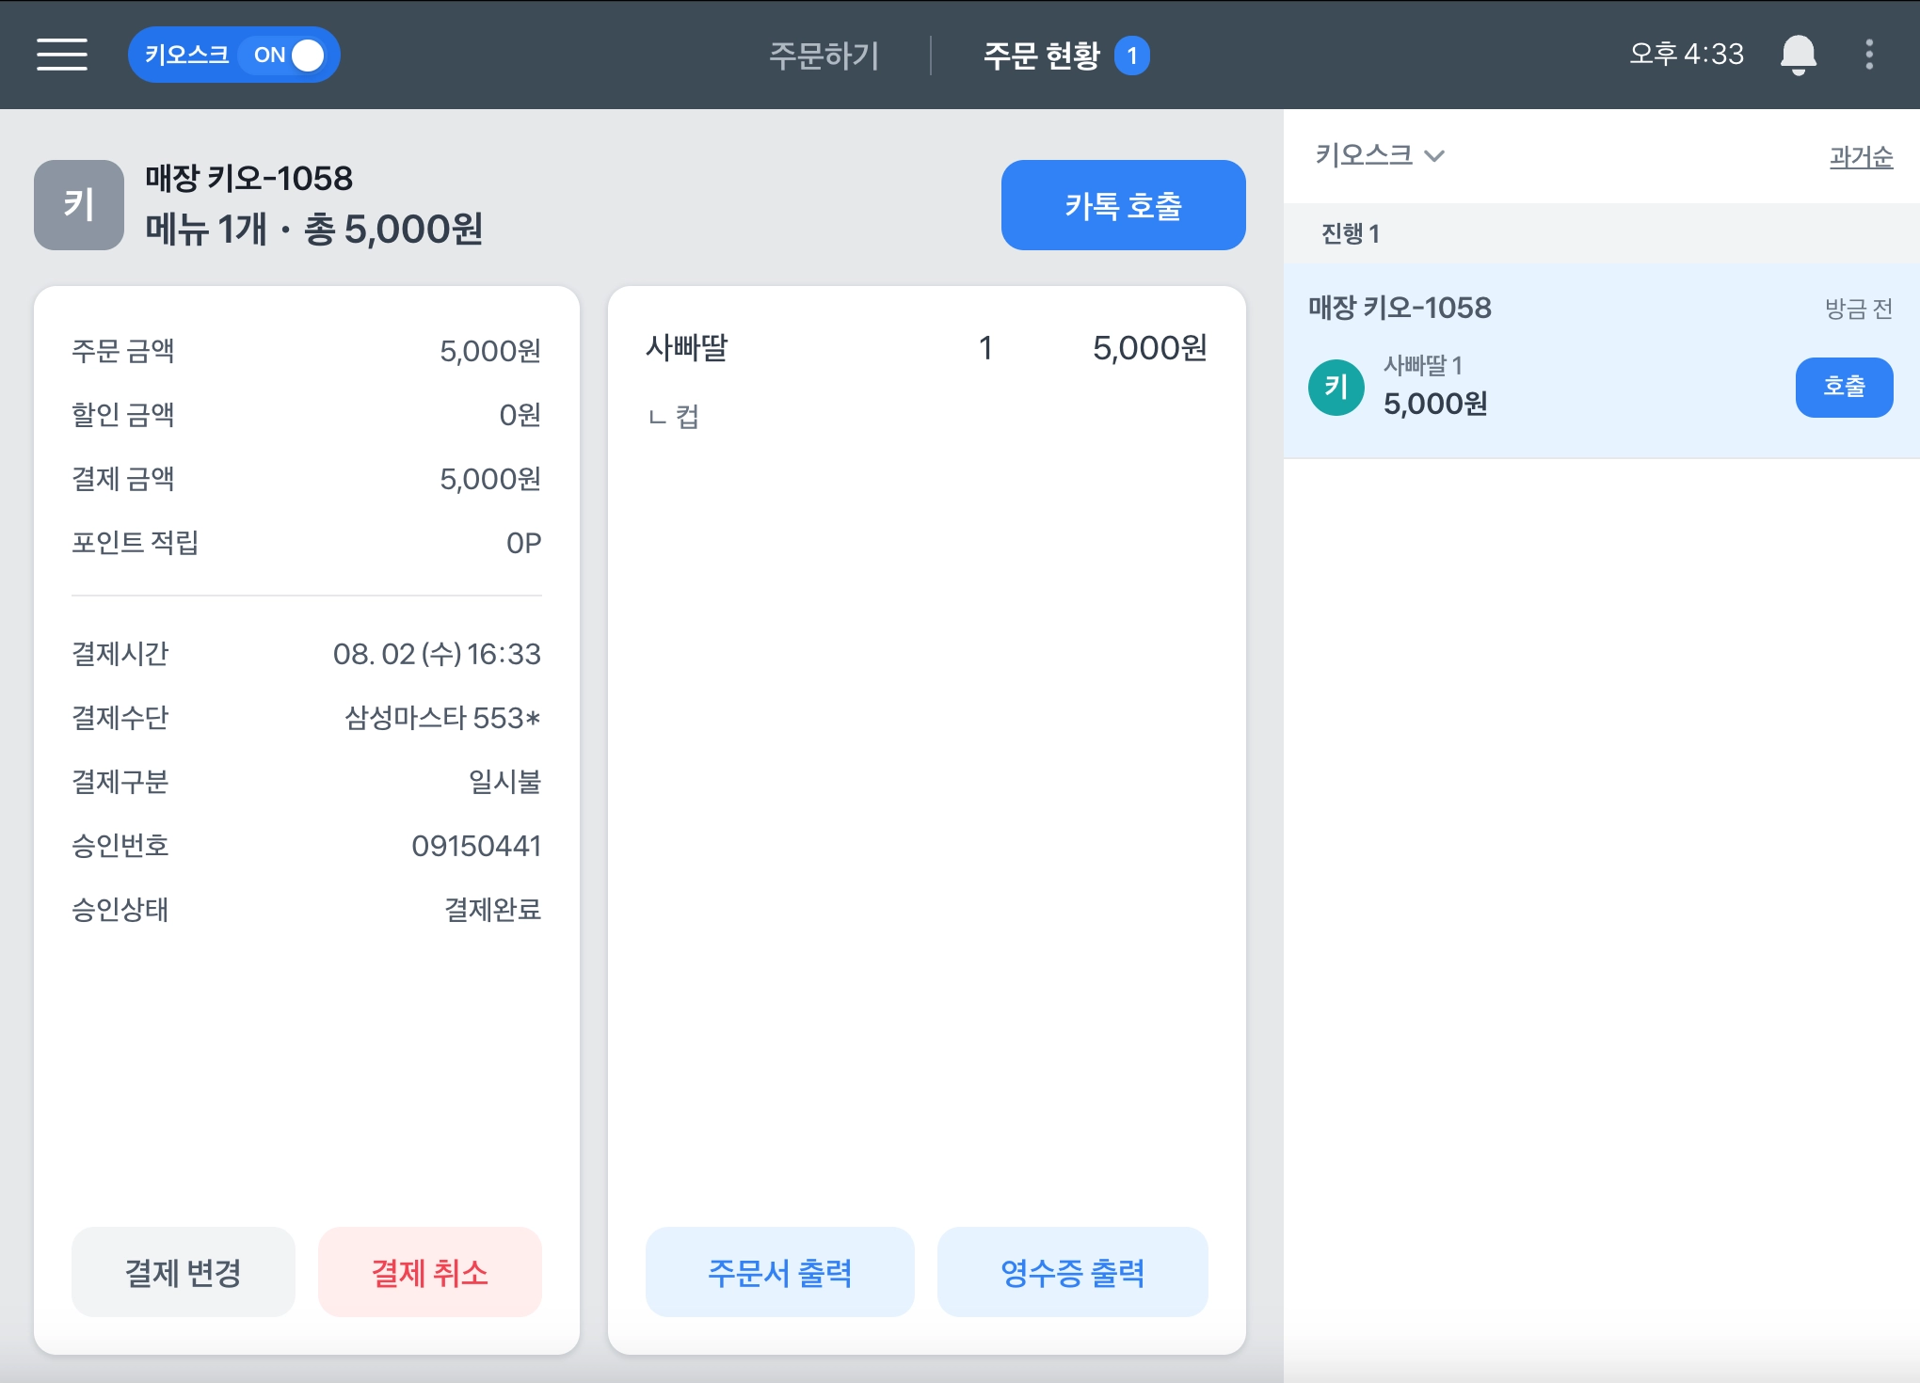Viewport: 1920px width, 1383px height.
Task: Cancel payment with 결제 취소
Action: pos(430,1272)
